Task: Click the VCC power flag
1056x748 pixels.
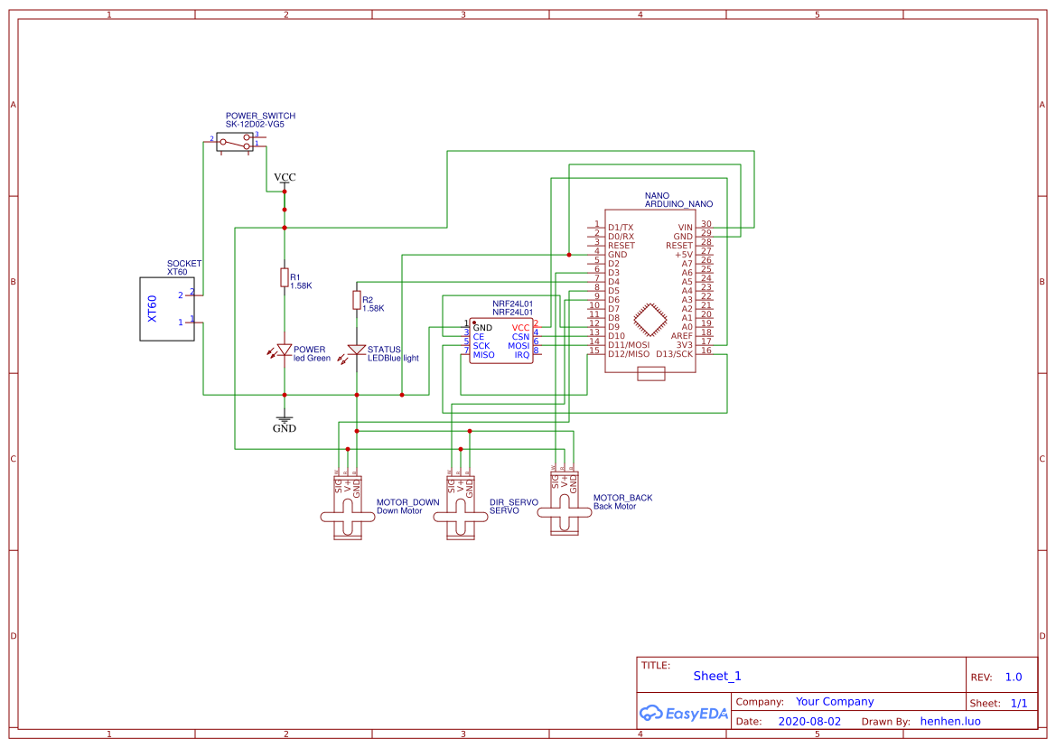Action: pos(285,178)
